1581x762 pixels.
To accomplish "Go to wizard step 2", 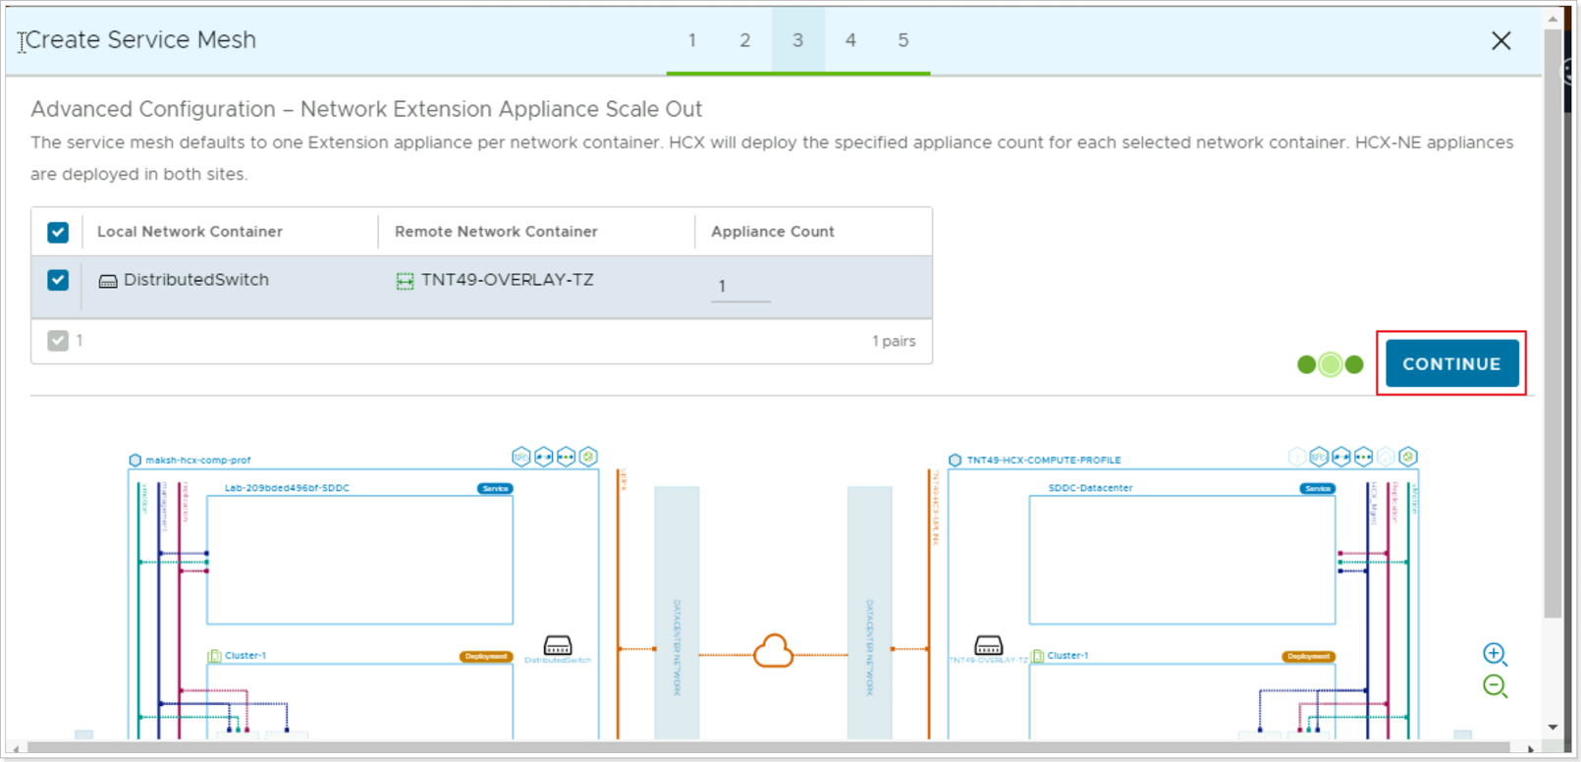I will pos(745,40).
